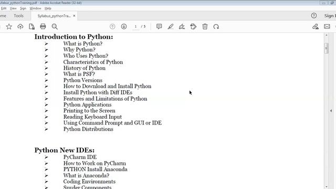Click the vertical scrollbar thumb
This screenshot has height=189, width=336.
tap(327, 48)
